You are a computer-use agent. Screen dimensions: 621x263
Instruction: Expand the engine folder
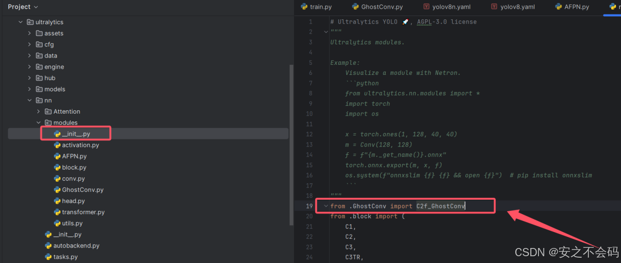pos(30,67)
